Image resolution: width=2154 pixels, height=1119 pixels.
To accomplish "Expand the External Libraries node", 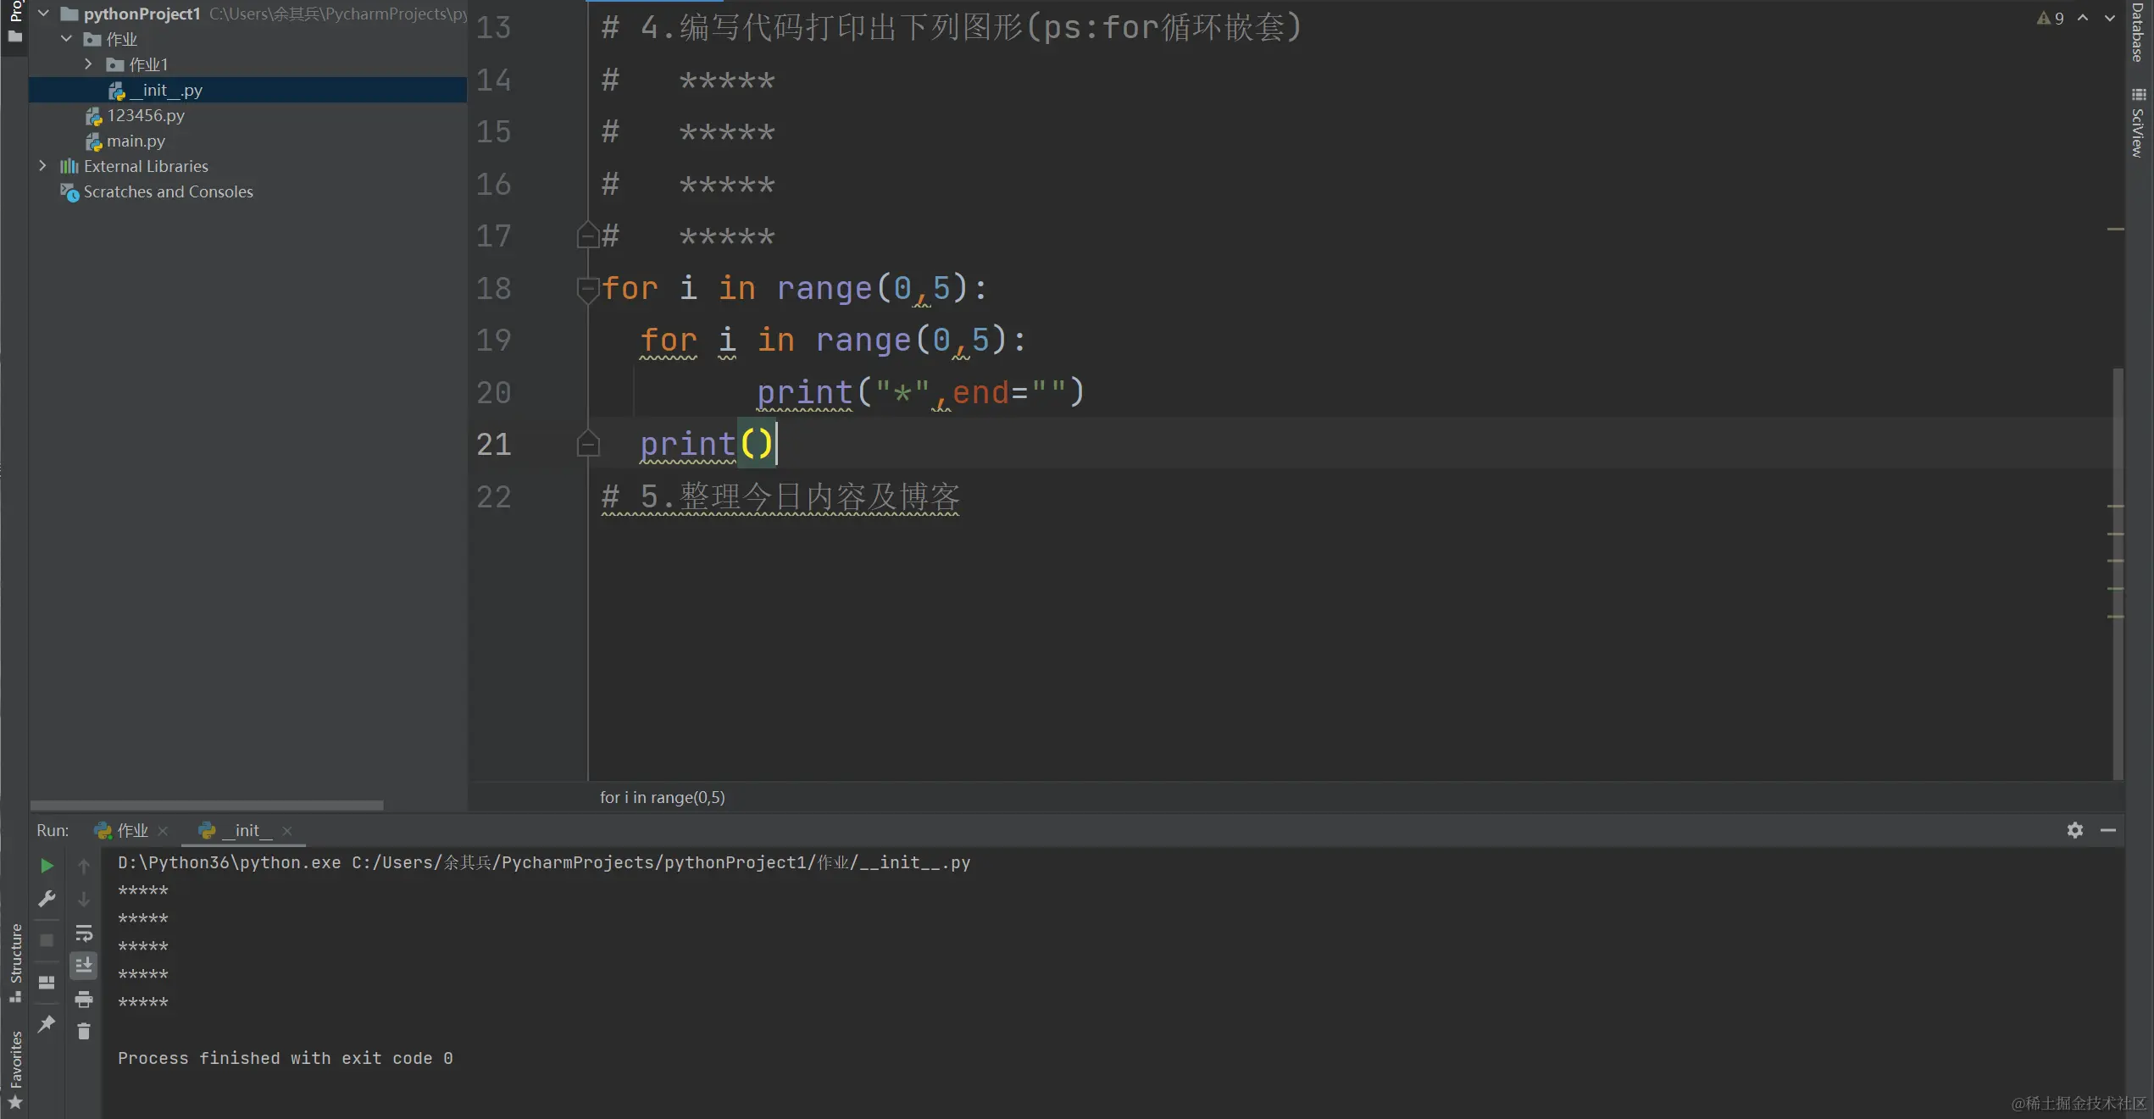I will pyautogui.click(x=42, y=166).
